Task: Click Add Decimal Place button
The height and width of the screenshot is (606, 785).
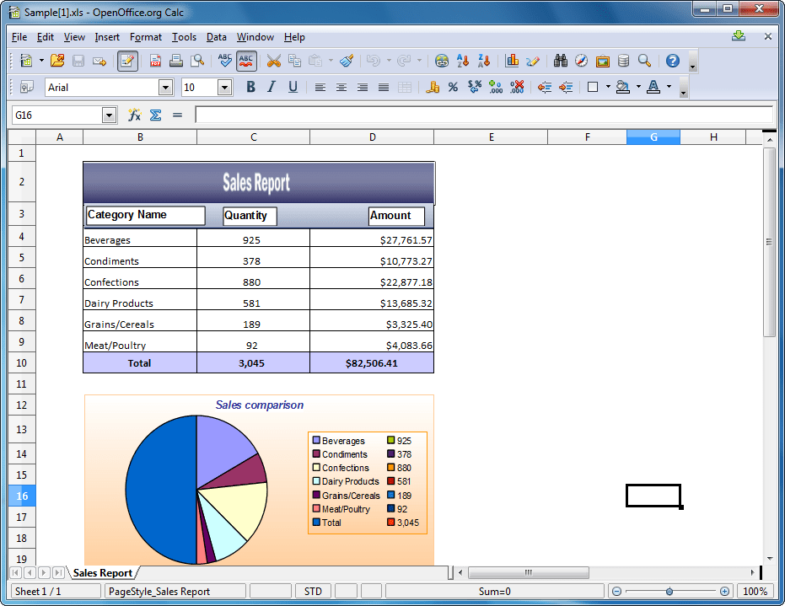Action: pos(496,87)
